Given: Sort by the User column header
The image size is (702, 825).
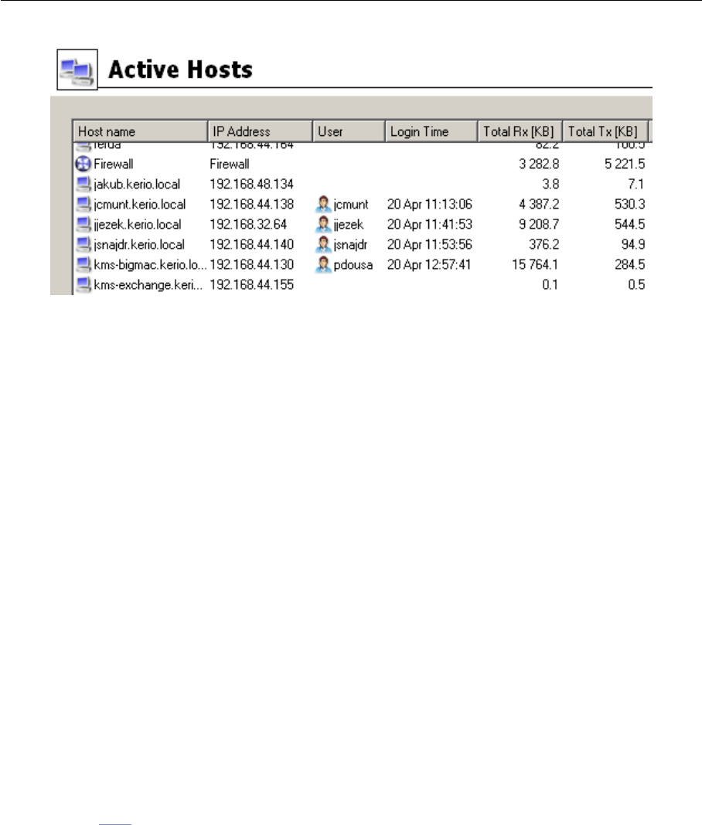Looking at the screenshot, I should point(349,131).
